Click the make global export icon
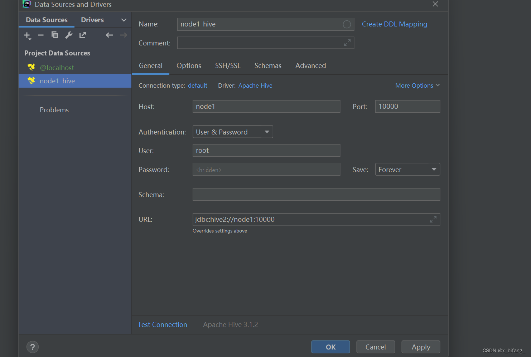Viewport: 531px width, 357px height. tap(83, 35)
